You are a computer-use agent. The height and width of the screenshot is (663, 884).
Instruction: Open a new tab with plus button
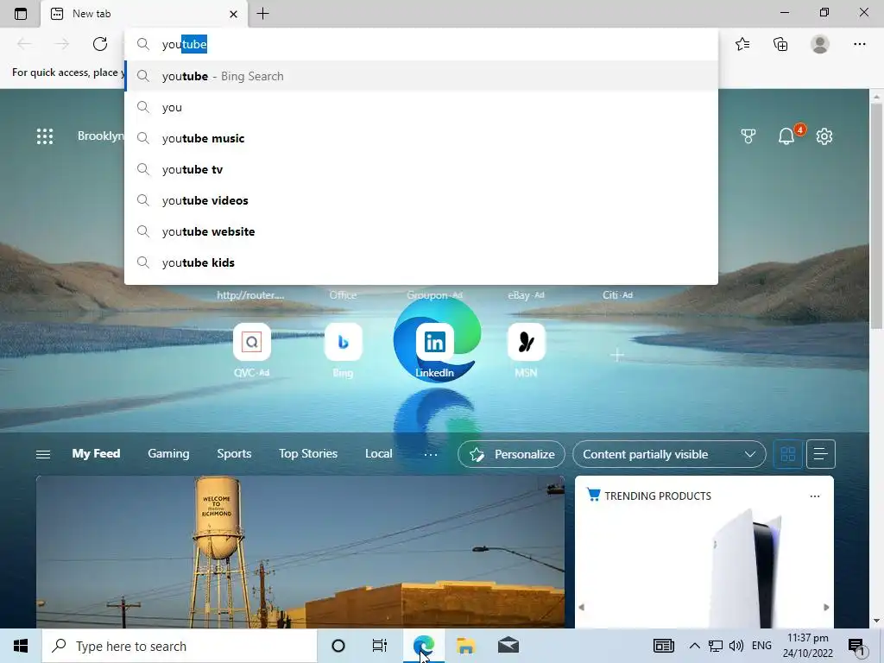(x=262, y=14)
